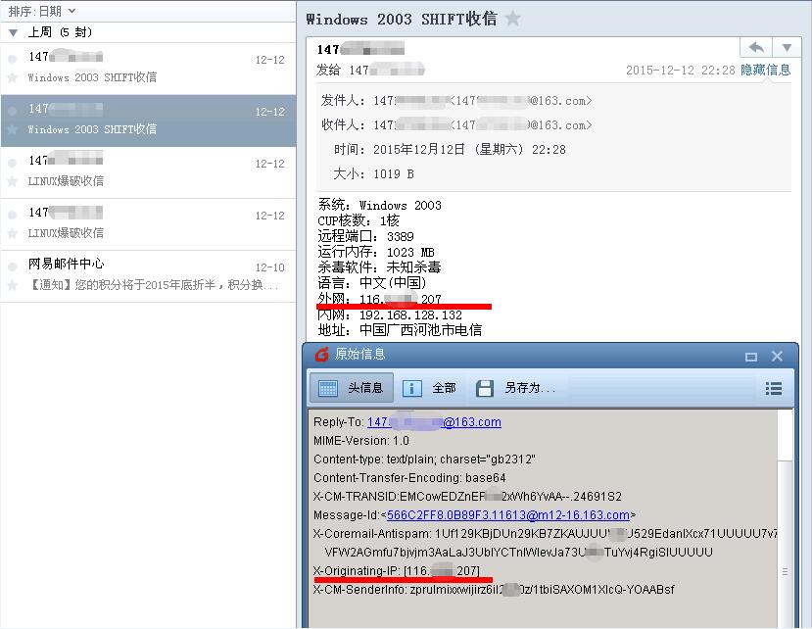Click the 原始信息 window logo icon
Viewport: 812px width, 629px height.
321,355
